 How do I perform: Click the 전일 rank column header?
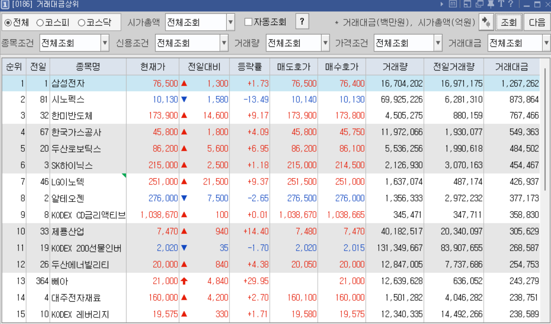coord(38,67)
